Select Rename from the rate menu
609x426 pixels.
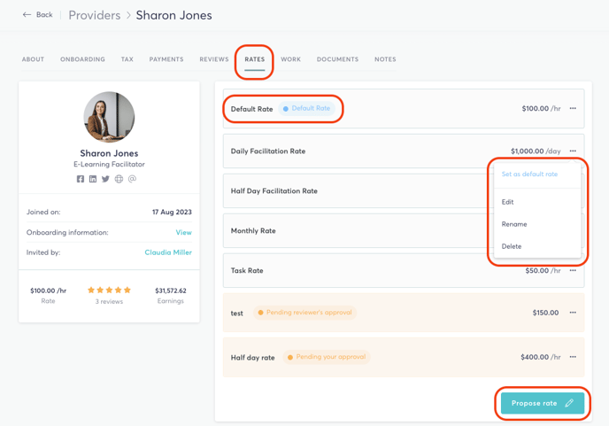click(x=514, y=224)
